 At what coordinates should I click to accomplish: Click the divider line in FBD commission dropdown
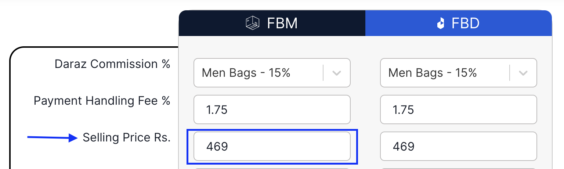tap(510, 73)
